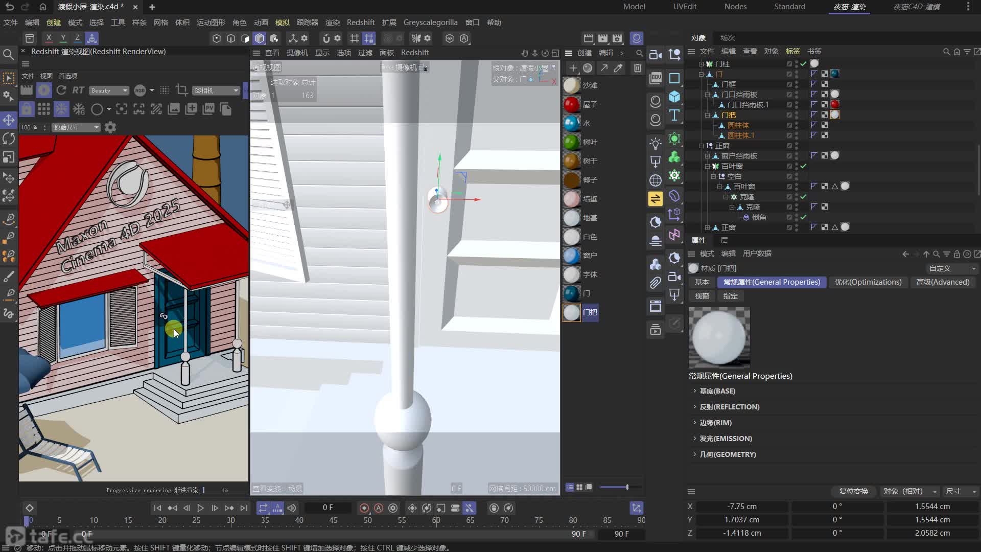Toggle loop playback icon
The height and width of the screenshot is (552, 981).
pos(263,508)
